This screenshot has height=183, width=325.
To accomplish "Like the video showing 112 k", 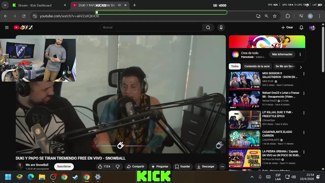I will (x=104, y=166).
